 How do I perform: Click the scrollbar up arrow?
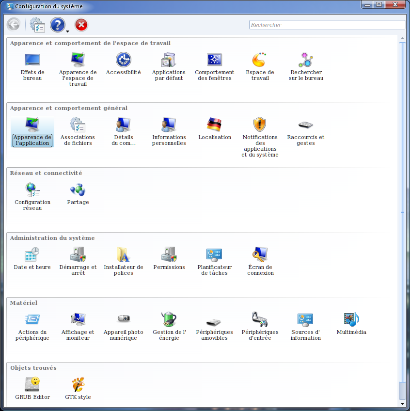(x=402, y=39)
